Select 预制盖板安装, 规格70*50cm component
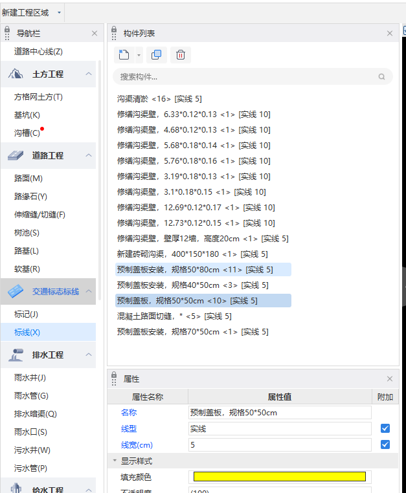The image size is (406, 493). (x=192, y=332)
